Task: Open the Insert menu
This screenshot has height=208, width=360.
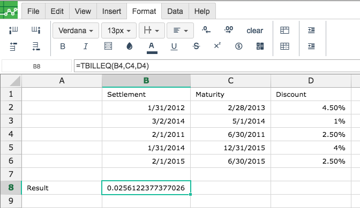Action: pos(111,11)
